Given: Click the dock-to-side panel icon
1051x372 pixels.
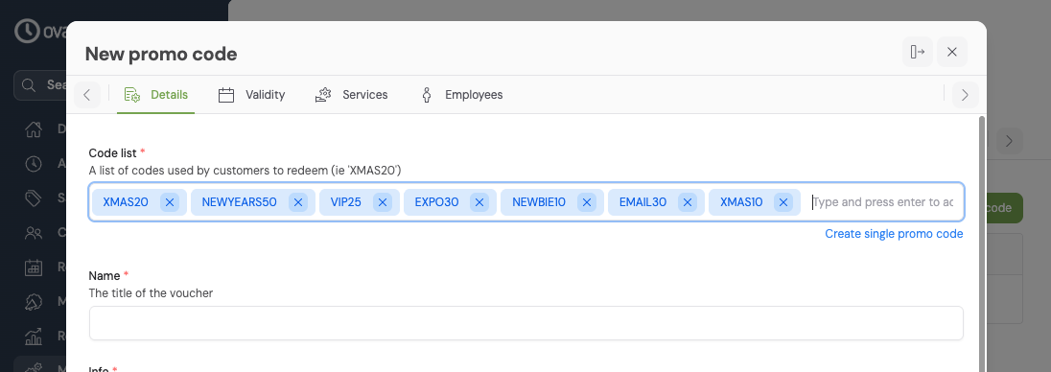Looking at the screenshot, I should pyautogui.click(x=918, y=52).
